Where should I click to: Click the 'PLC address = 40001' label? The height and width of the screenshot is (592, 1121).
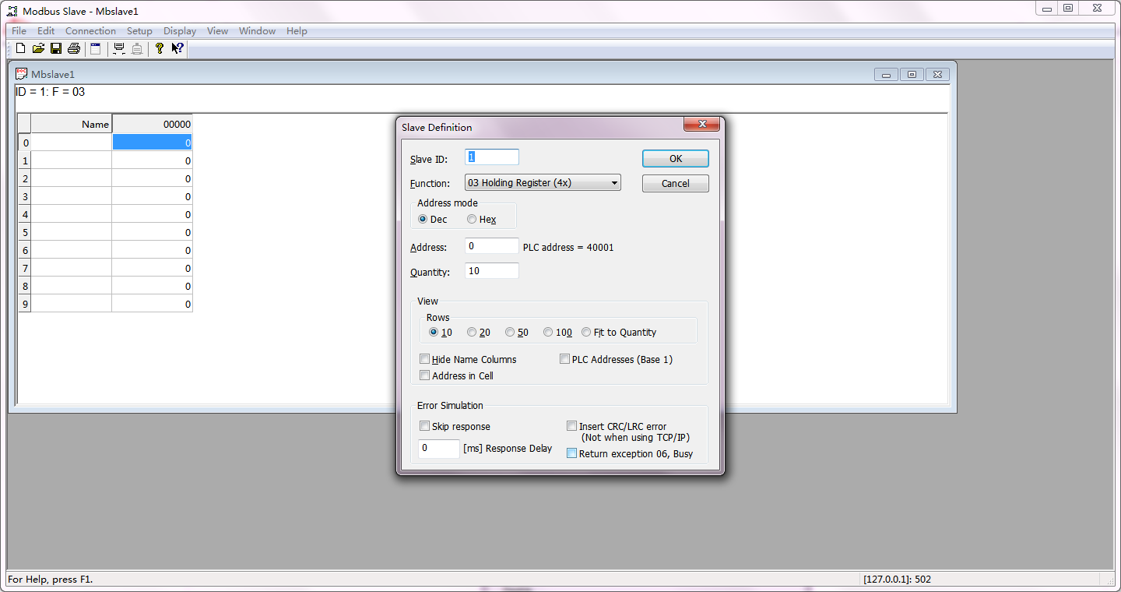point(568,248)
